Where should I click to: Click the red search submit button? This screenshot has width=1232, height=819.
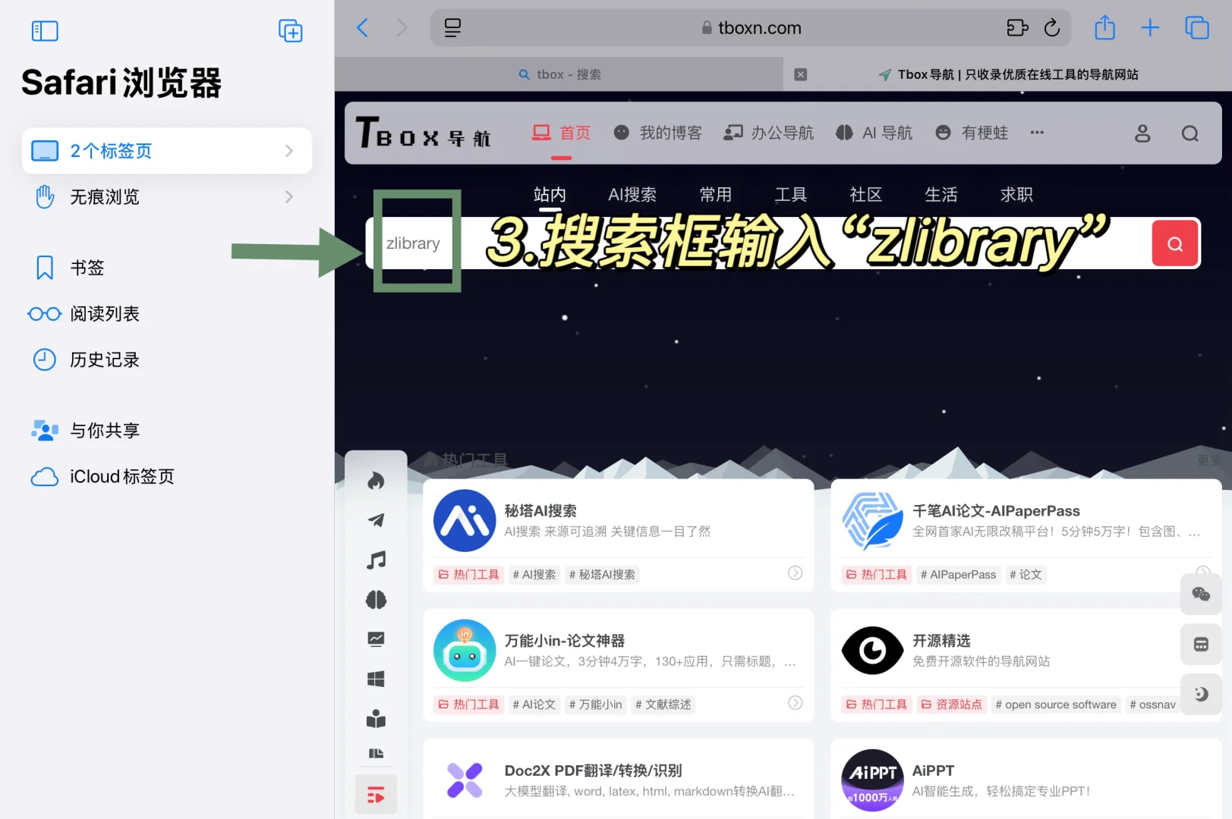click(x=1175, y=243)
